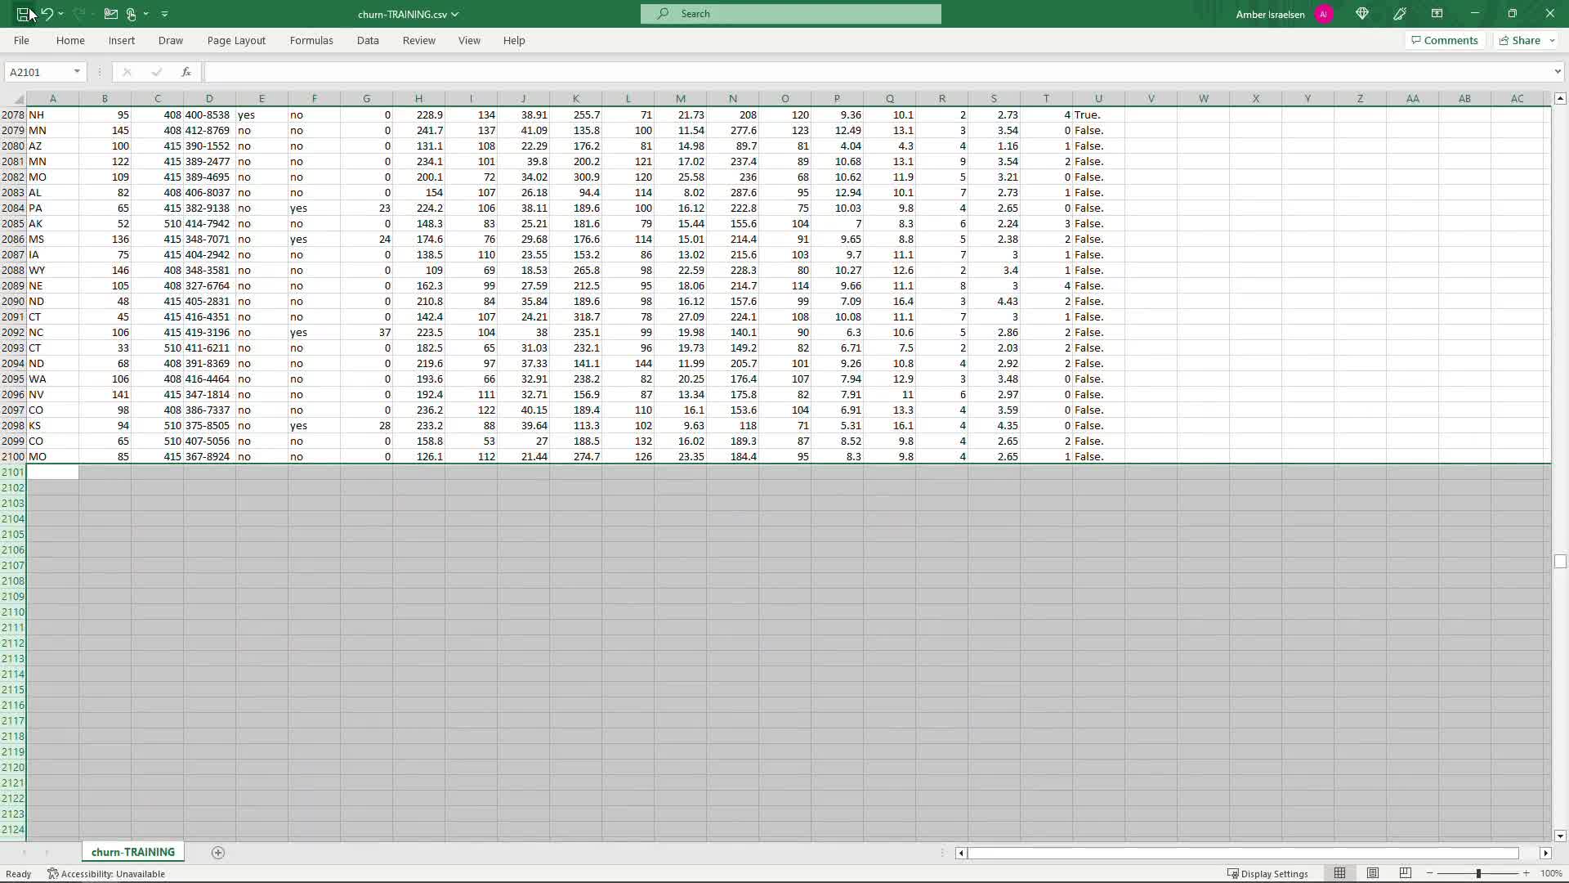Open the Data ribbon tab
The width and height of the screenshot is (1569, 883).
coord(368,40)
